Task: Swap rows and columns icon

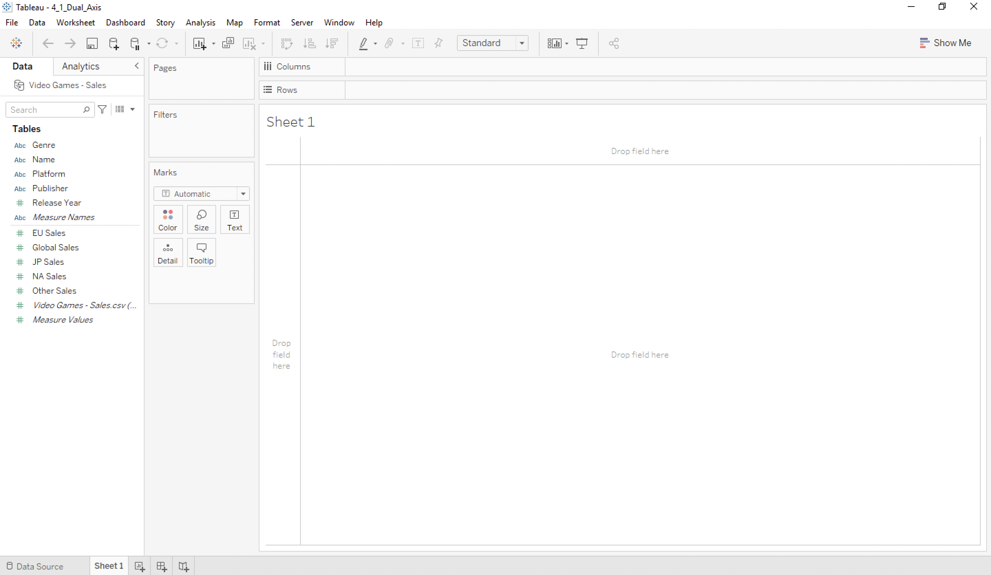Action: 287,43
